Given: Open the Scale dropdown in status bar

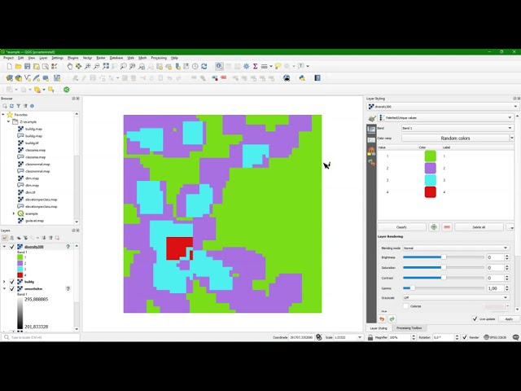Looking at the screenshot, I should click(x=360, y=337).
